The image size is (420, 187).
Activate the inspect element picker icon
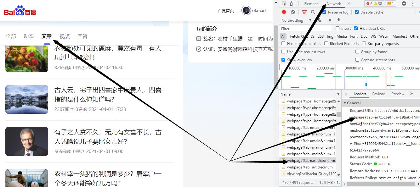click(284, 4)
